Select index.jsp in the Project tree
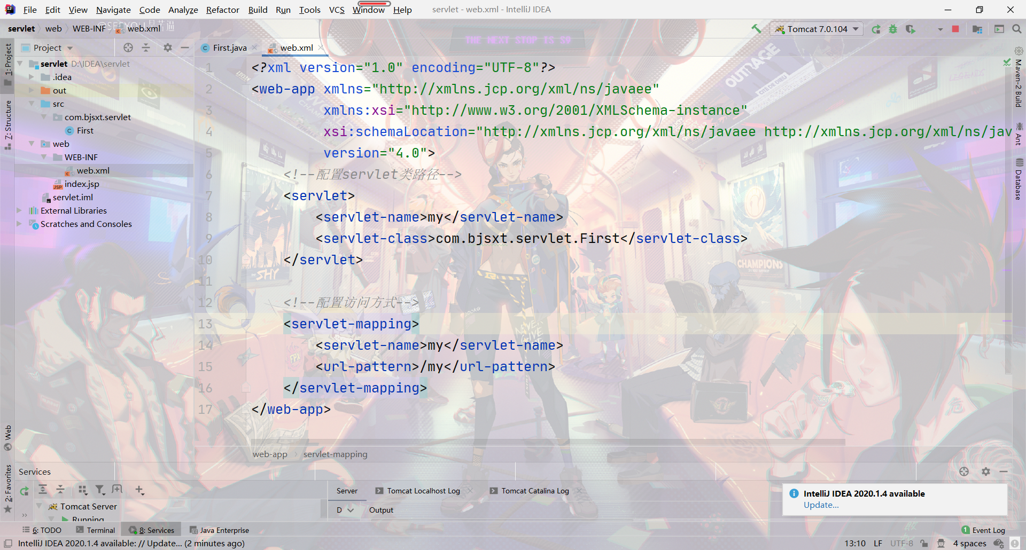This screenshot has width=1026, height=550. point(82,184)
